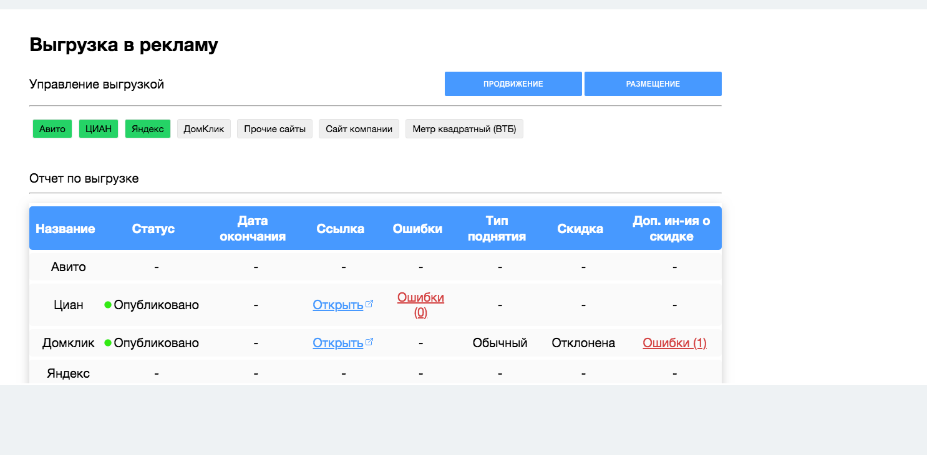Select the Циан row name cell

(69, 305)
